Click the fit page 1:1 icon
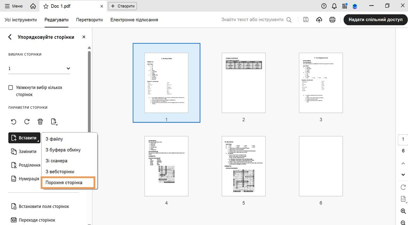 click(403, 199)
